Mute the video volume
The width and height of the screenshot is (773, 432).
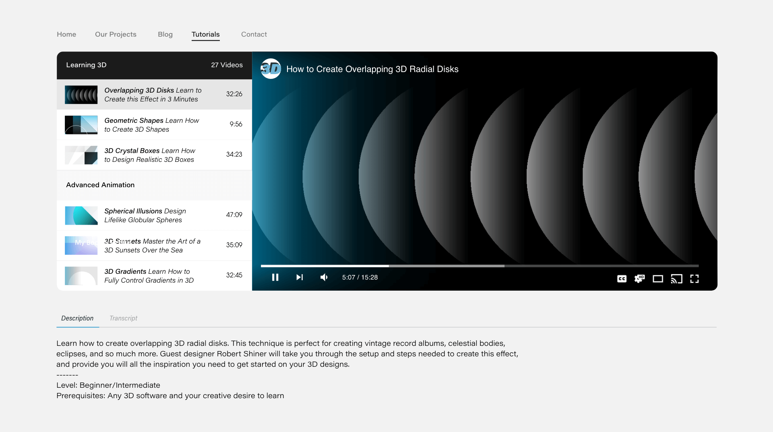(324, 277)
